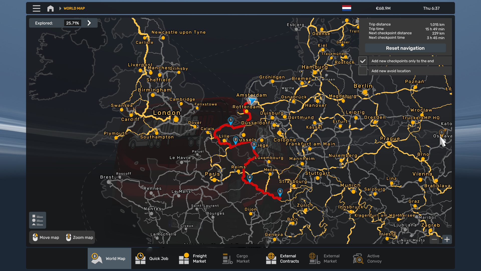Open External Market tab

click(x=327, y=258)
